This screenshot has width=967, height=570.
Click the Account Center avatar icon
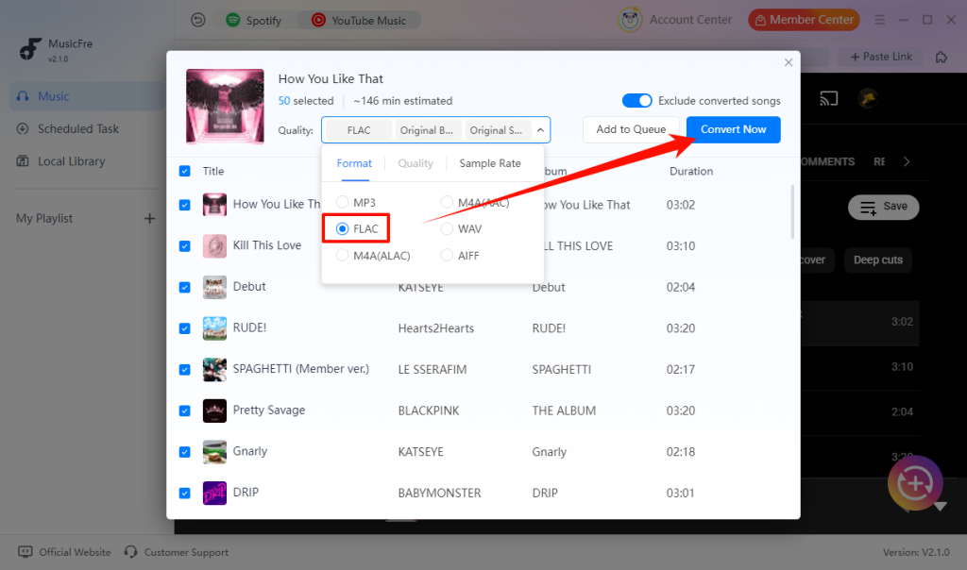click(630, 20)
